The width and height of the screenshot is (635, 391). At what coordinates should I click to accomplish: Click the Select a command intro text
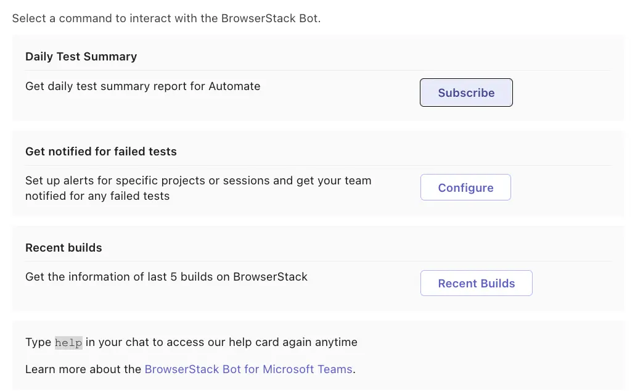[166, 18]
